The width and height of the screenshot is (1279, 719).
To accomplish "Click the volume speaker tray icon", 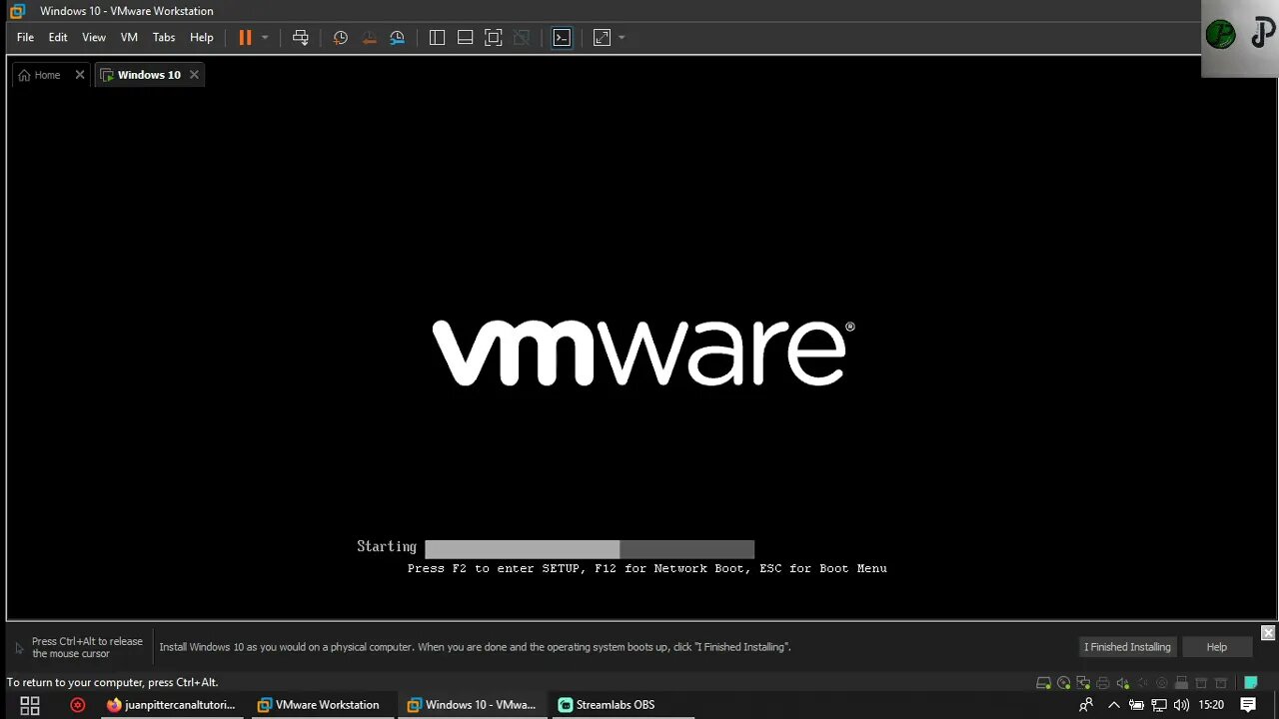I will point(1181,705).
